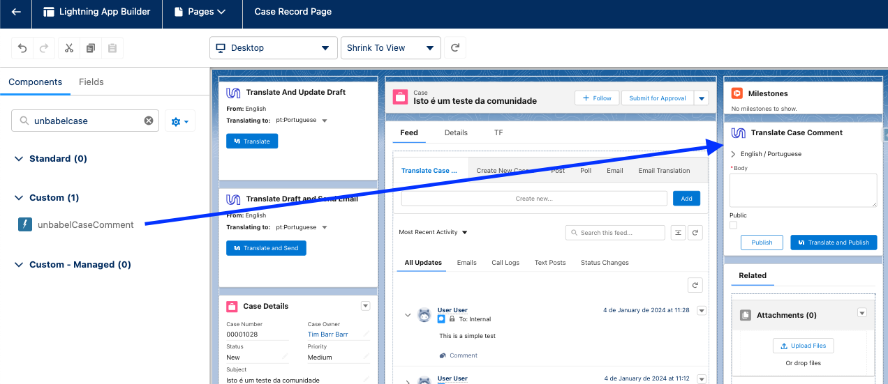The height and width of the screenshot is (384, 888).
Task: Click Submit for Approval
Action: (658, 98)
